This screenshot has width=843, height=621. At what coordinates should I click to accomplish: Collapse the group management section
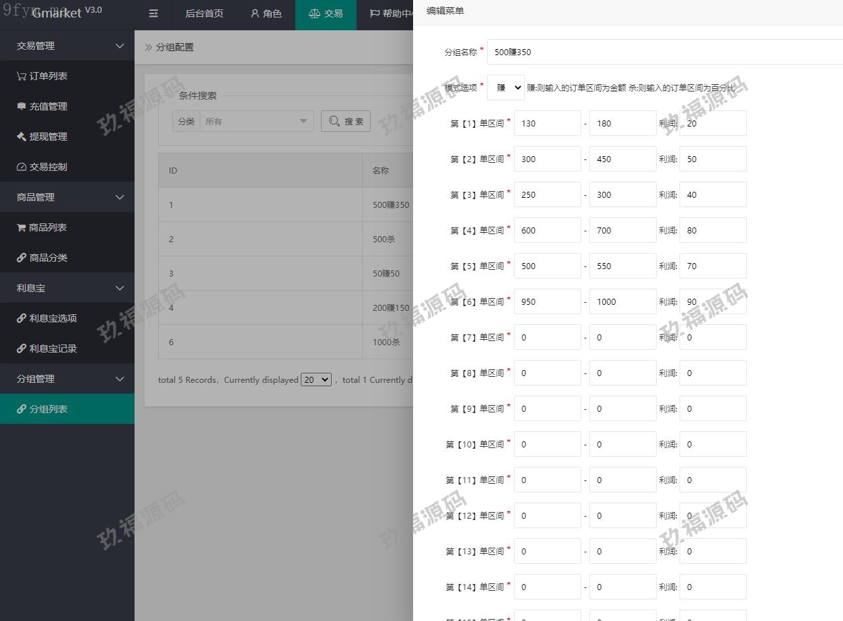(120, 379)
